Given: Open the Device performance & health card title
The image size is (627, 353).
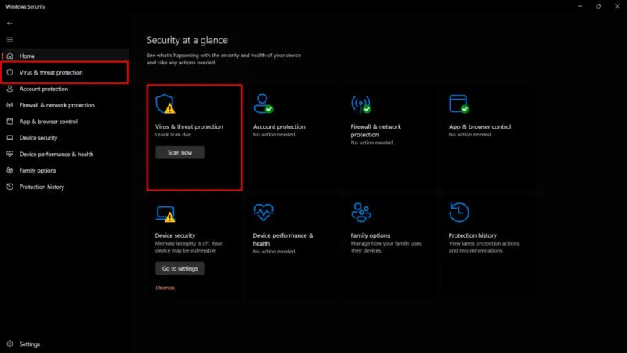Looking at the screenshot, I should (x=283, y=239).
